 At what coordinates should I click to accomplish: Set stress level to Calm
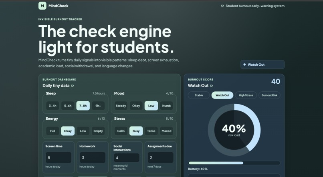[121, 131]
